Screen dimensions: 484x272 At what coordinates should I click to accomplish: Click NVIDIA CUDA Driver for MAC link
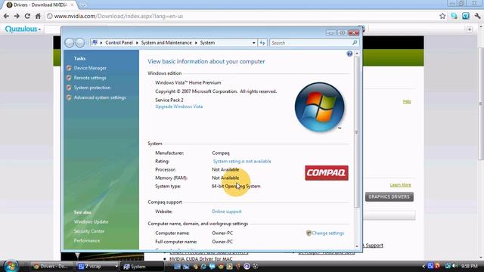(201, 258)
